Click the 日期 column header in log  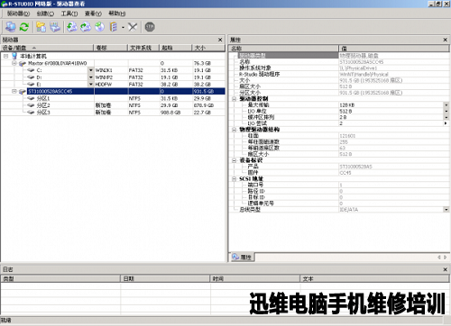click(165, 279)
